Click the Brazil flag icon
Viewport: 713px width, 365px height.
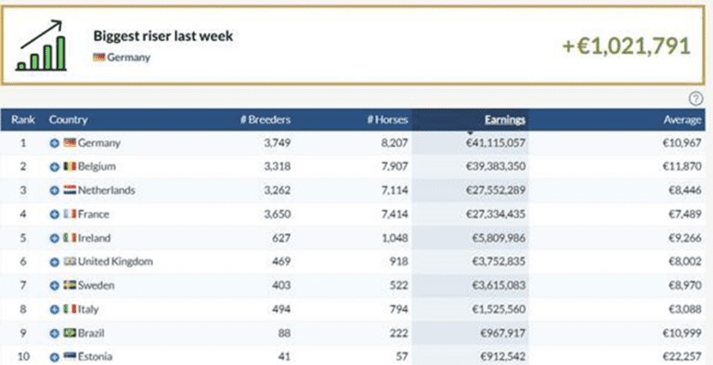tap(70, 333)
